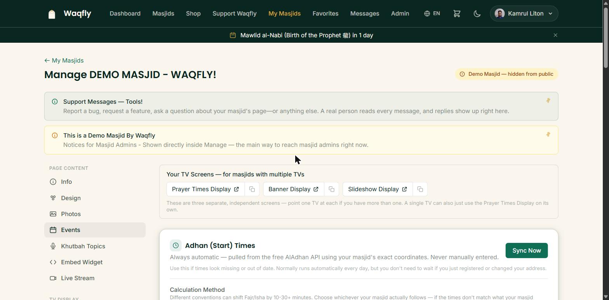Viewport: 609px width, 300px height.
Task: Click the Manage DEMO MASJID - WAQFLY! heading
Action: coord(130,75)
